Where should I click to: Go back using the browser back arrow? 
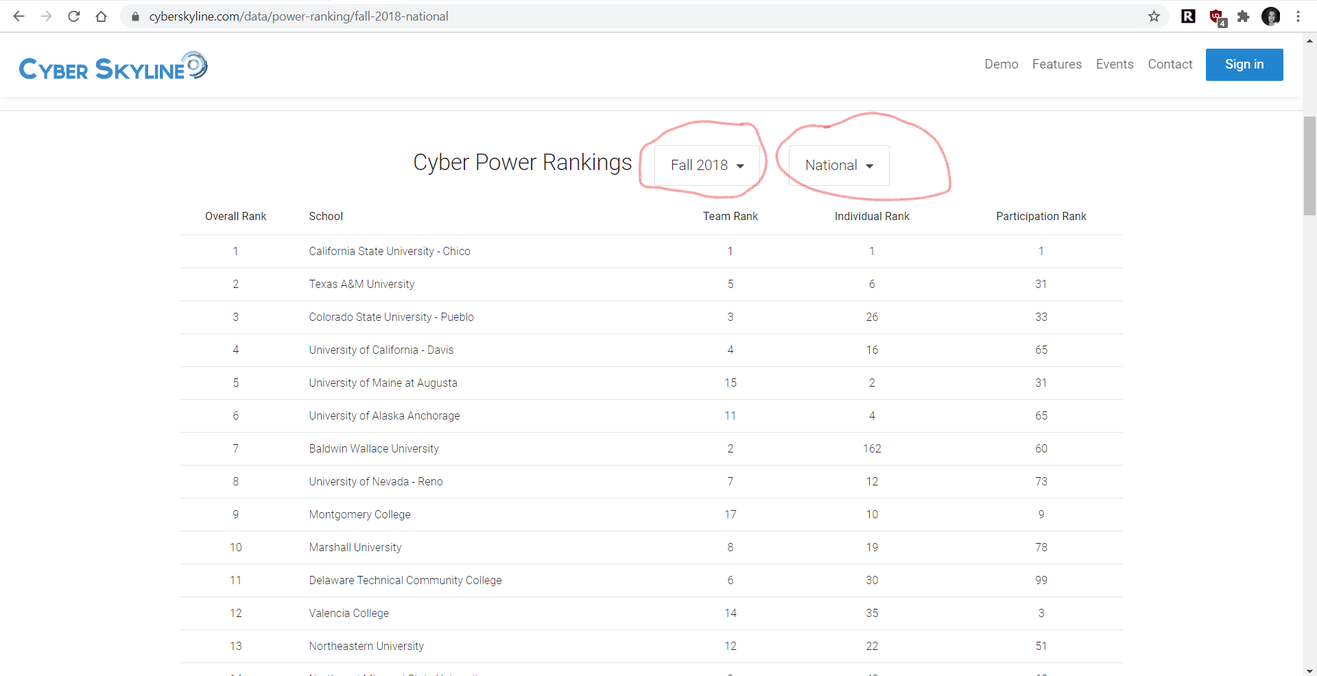[x=19, y=16]
